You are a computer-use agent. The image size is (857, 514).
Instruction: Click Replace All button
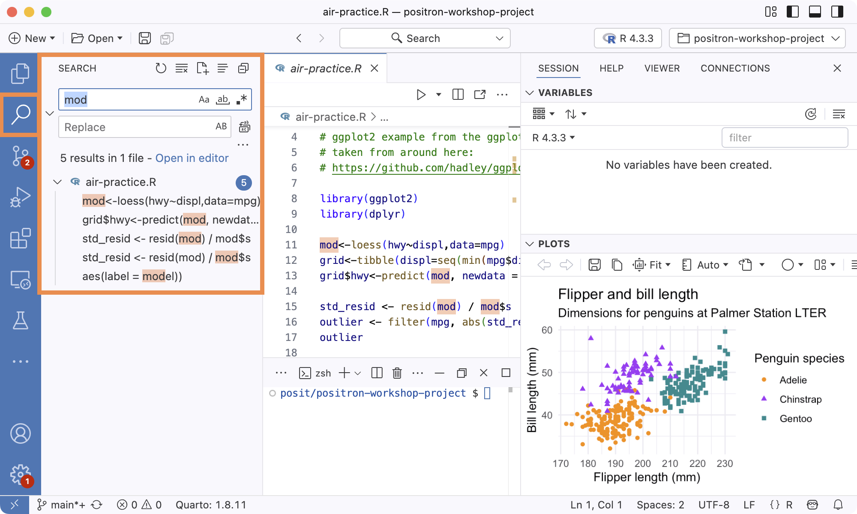244,126
